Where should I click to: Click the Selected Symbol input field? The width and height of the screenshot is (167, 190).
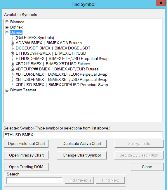pos(83,135)
